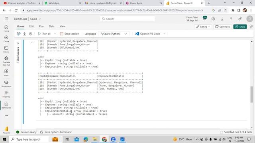Go to Home in left navigation
The height and width of the screenshot is (143, 255).
pos(6,28)
